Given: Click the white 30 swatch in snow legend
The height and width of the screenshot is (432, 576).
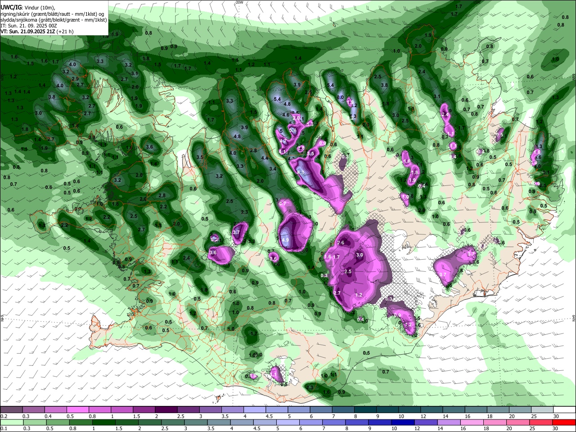Looking at the screenshot, I should [x=564, y=409].
